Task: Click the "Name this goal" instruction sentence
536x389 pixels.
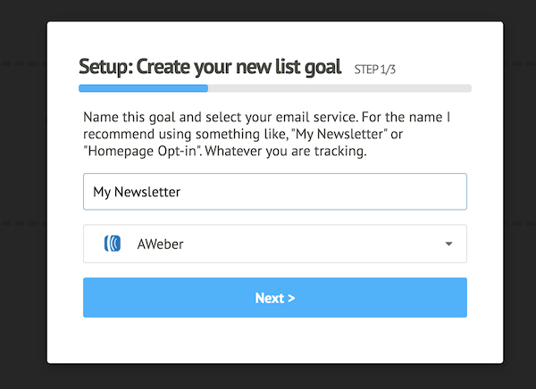Action: coord(134,118)
